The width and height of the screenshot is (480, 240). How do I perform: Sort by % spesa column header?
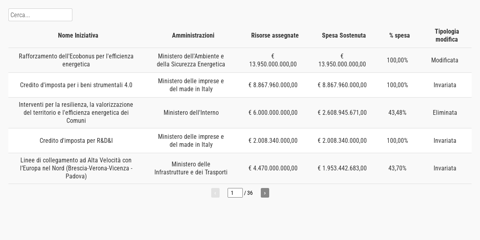coord(399,35)
